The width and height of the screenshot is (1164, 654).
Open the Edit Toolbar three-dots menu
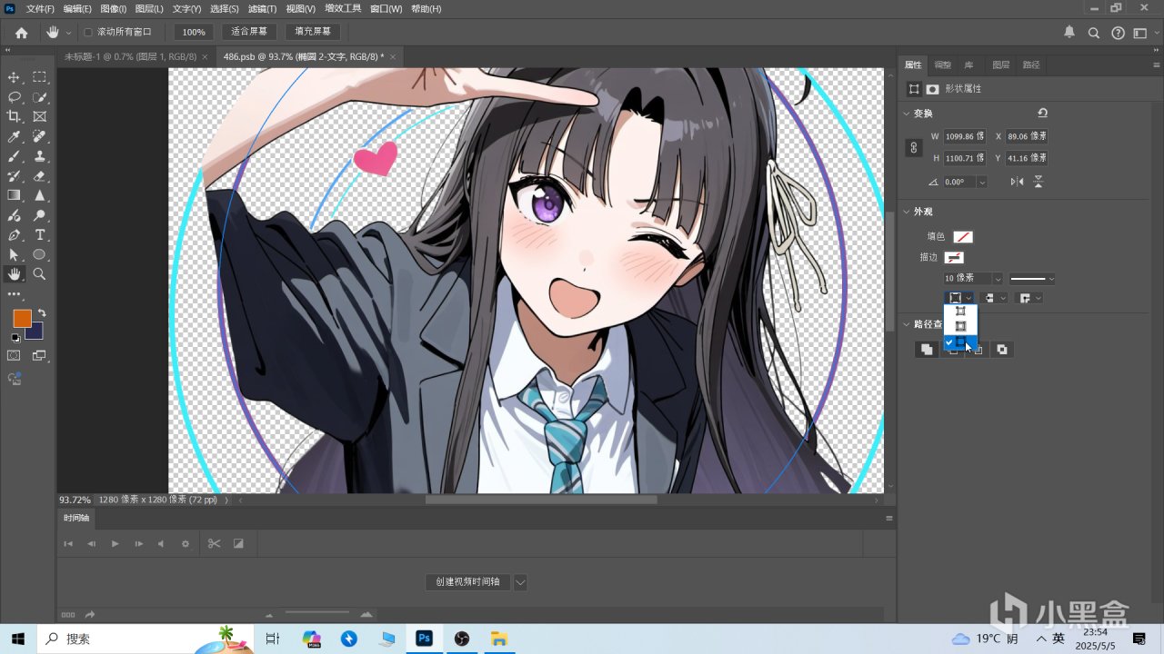(15, 294)
